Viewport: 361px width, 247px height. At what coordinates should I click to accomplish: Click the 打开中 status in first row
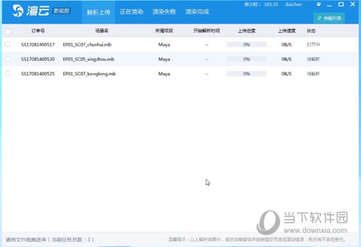coord(313,45)
